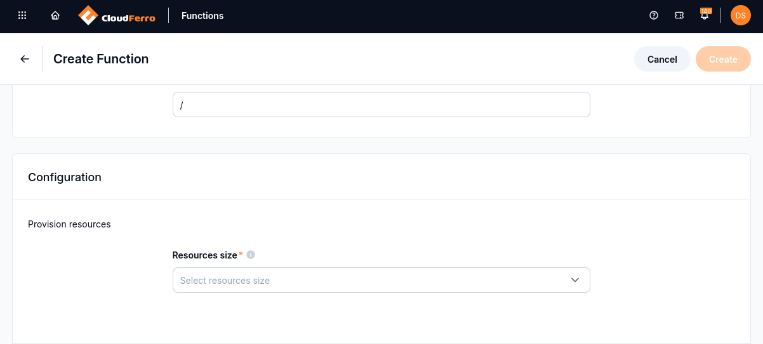Click the Create button
The height and width of the screenshot is (344, 763).
(x=723, y=59)
